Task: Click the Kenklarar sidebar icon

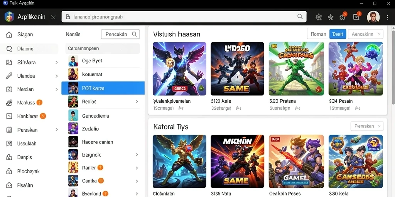Action: tap(9, 116)
